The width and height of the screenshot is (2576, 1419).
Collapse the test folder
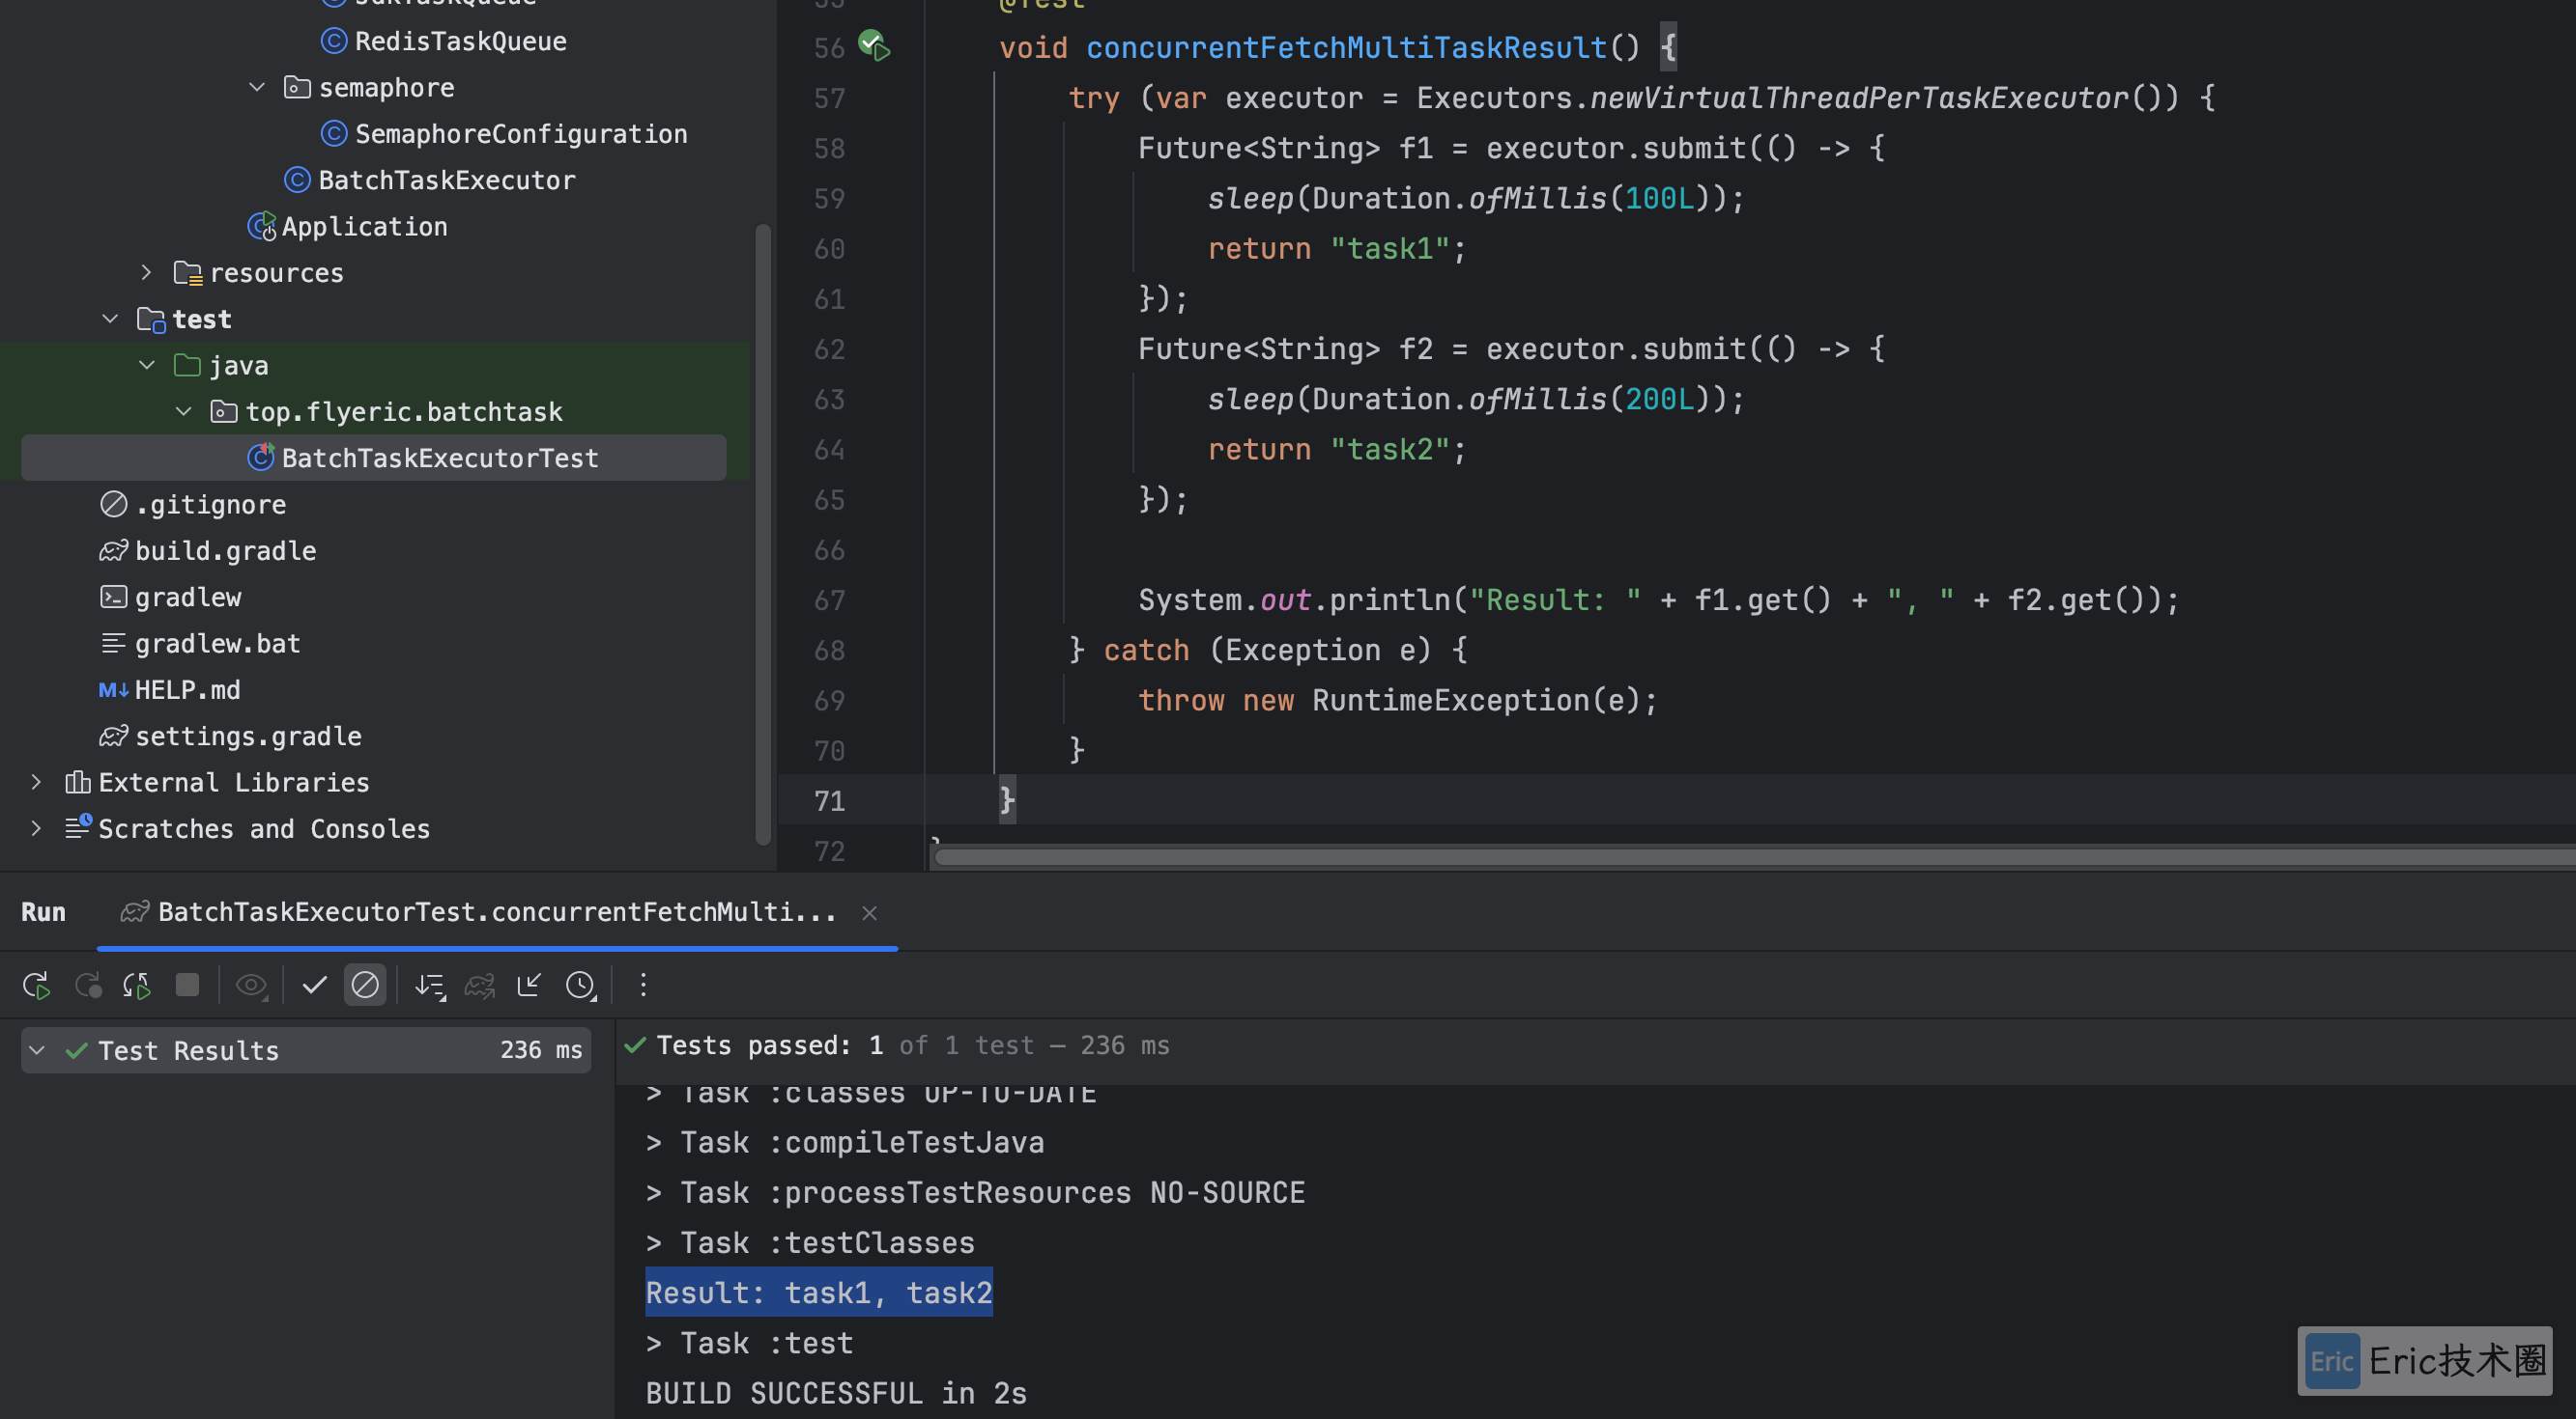[x=110, y=319]
